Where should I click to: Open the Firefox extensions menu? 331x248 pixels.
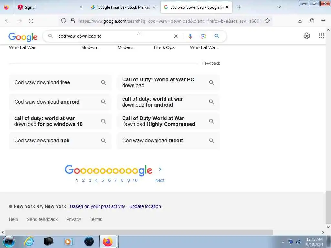coord(312,21)
